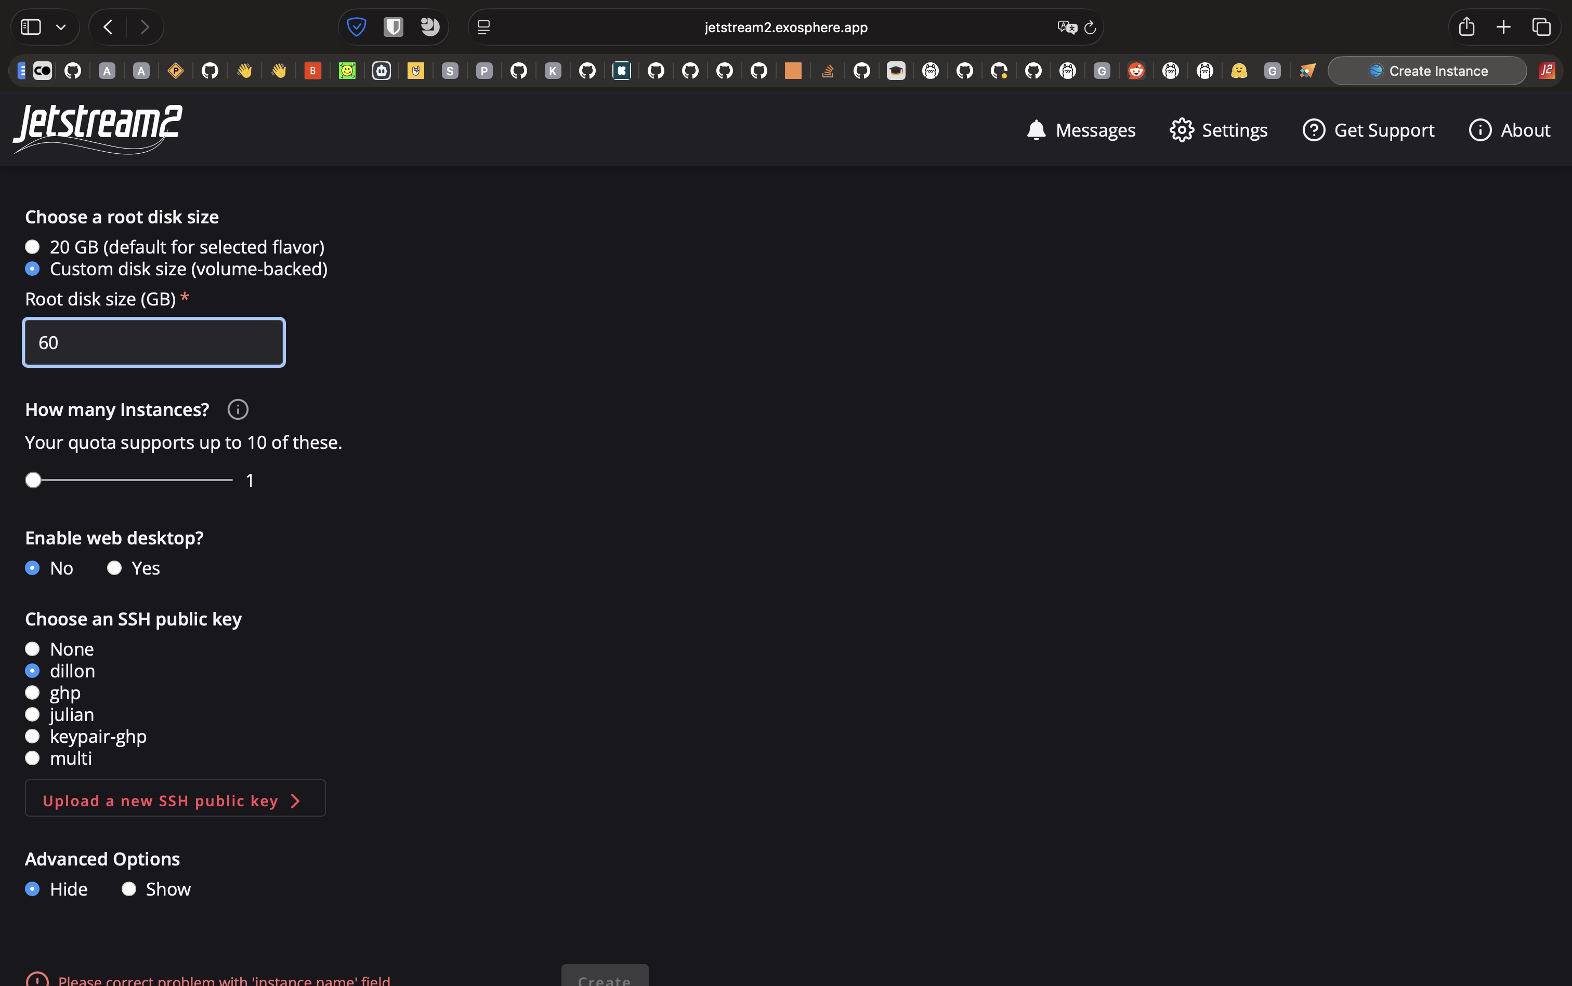Switch to the orange diamond P tab

click(176, 71)
